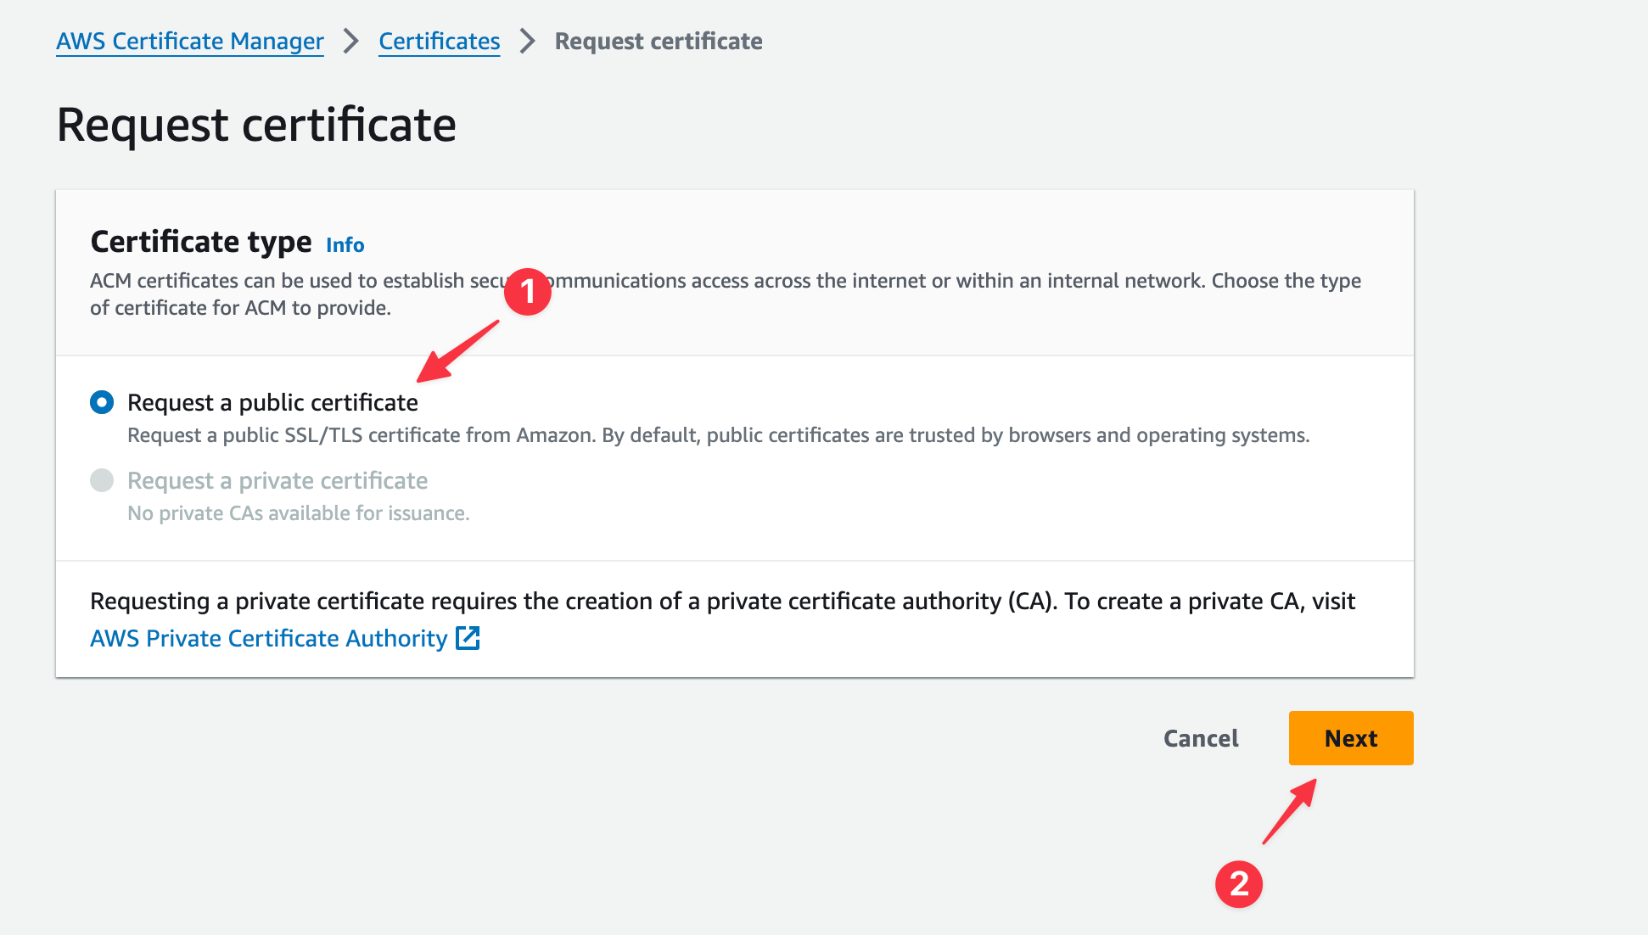Click the red arrow pointing at Next

(x=1290, y=811)
